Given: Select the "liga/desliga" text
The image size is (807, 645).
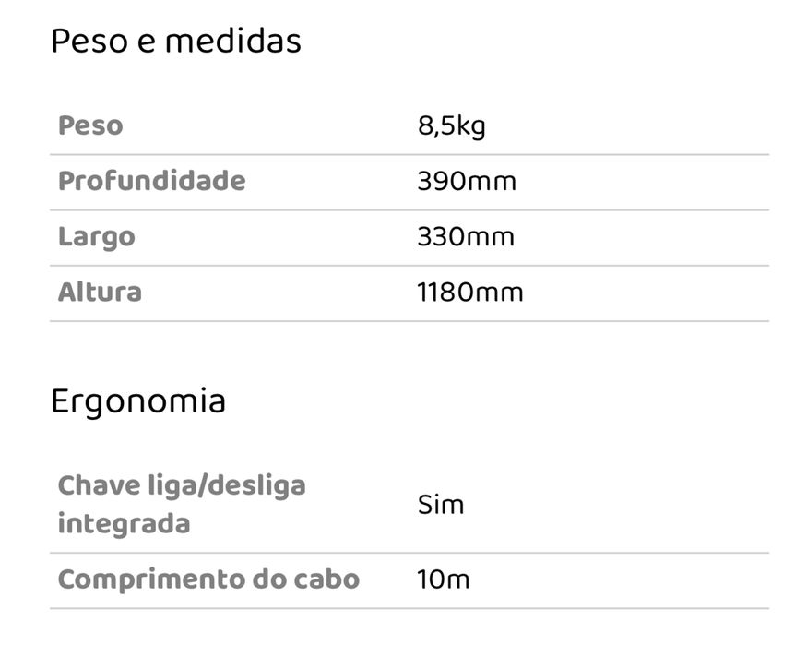Looking at the screenshot, I should pyautogui.click(x=231, y=486).
